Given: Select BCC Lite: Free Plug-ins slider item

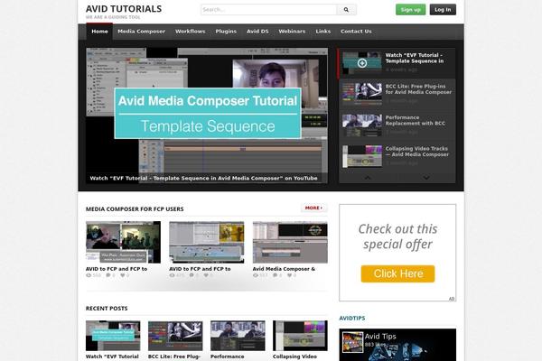Looking at the screenshot, I should [418, 89].
